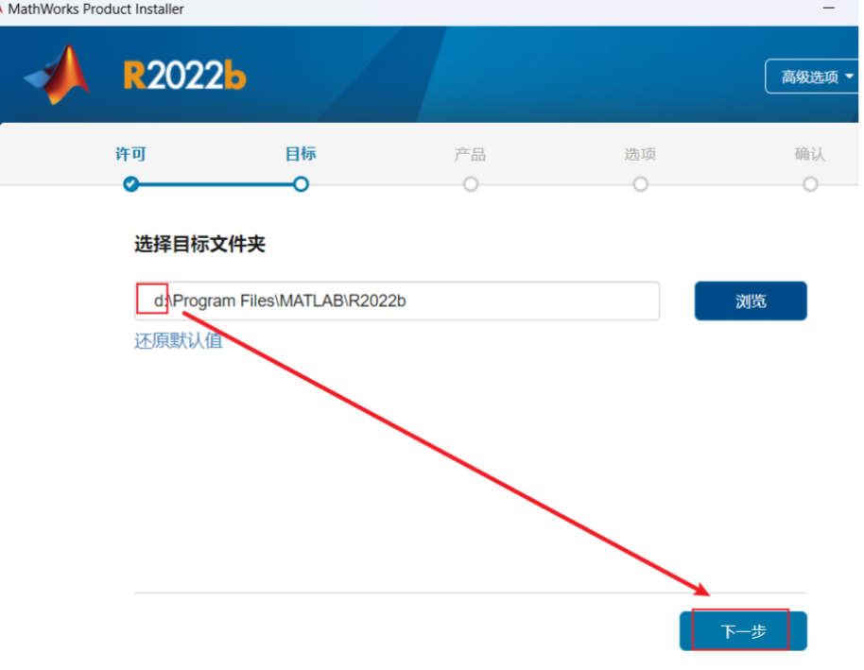Click the 选项 step indicator circle
Viewport: 864px width, 670px height.
[640, 184]
